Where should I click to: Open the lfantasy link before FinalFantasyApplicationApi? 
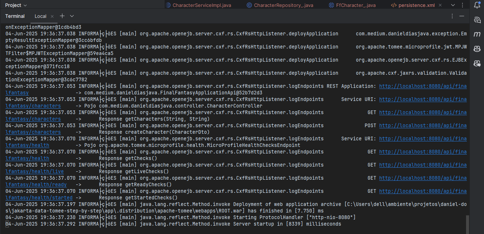tap(17, 93)
